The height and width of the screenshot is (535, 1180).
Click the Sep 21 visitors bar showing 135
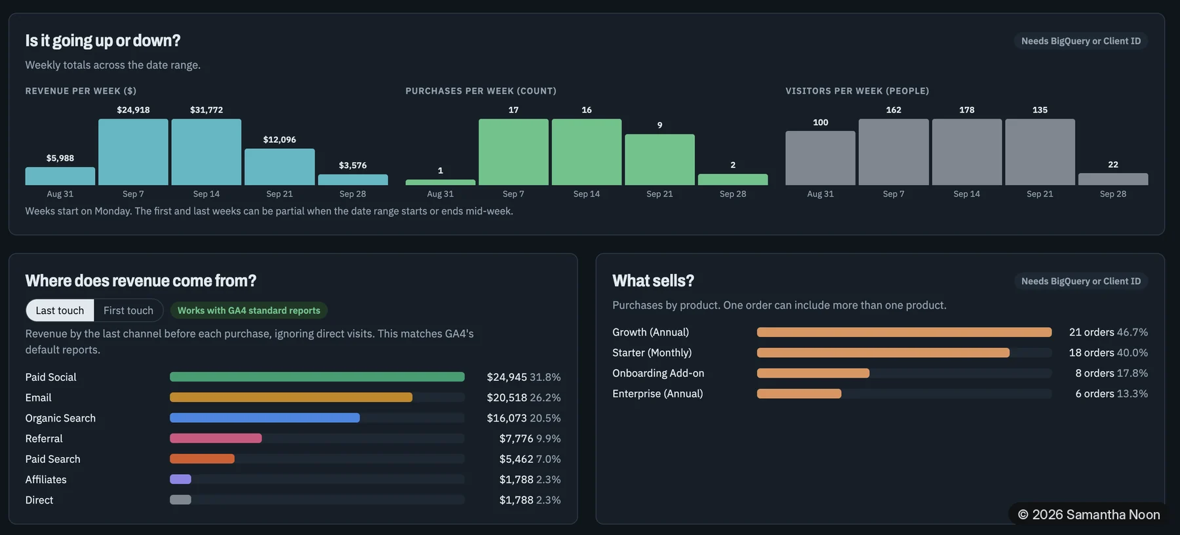(x=1040, y=152)
